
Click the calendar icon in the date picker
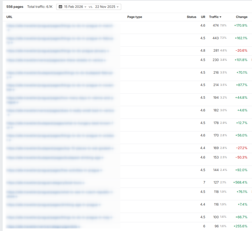(61, 7)
